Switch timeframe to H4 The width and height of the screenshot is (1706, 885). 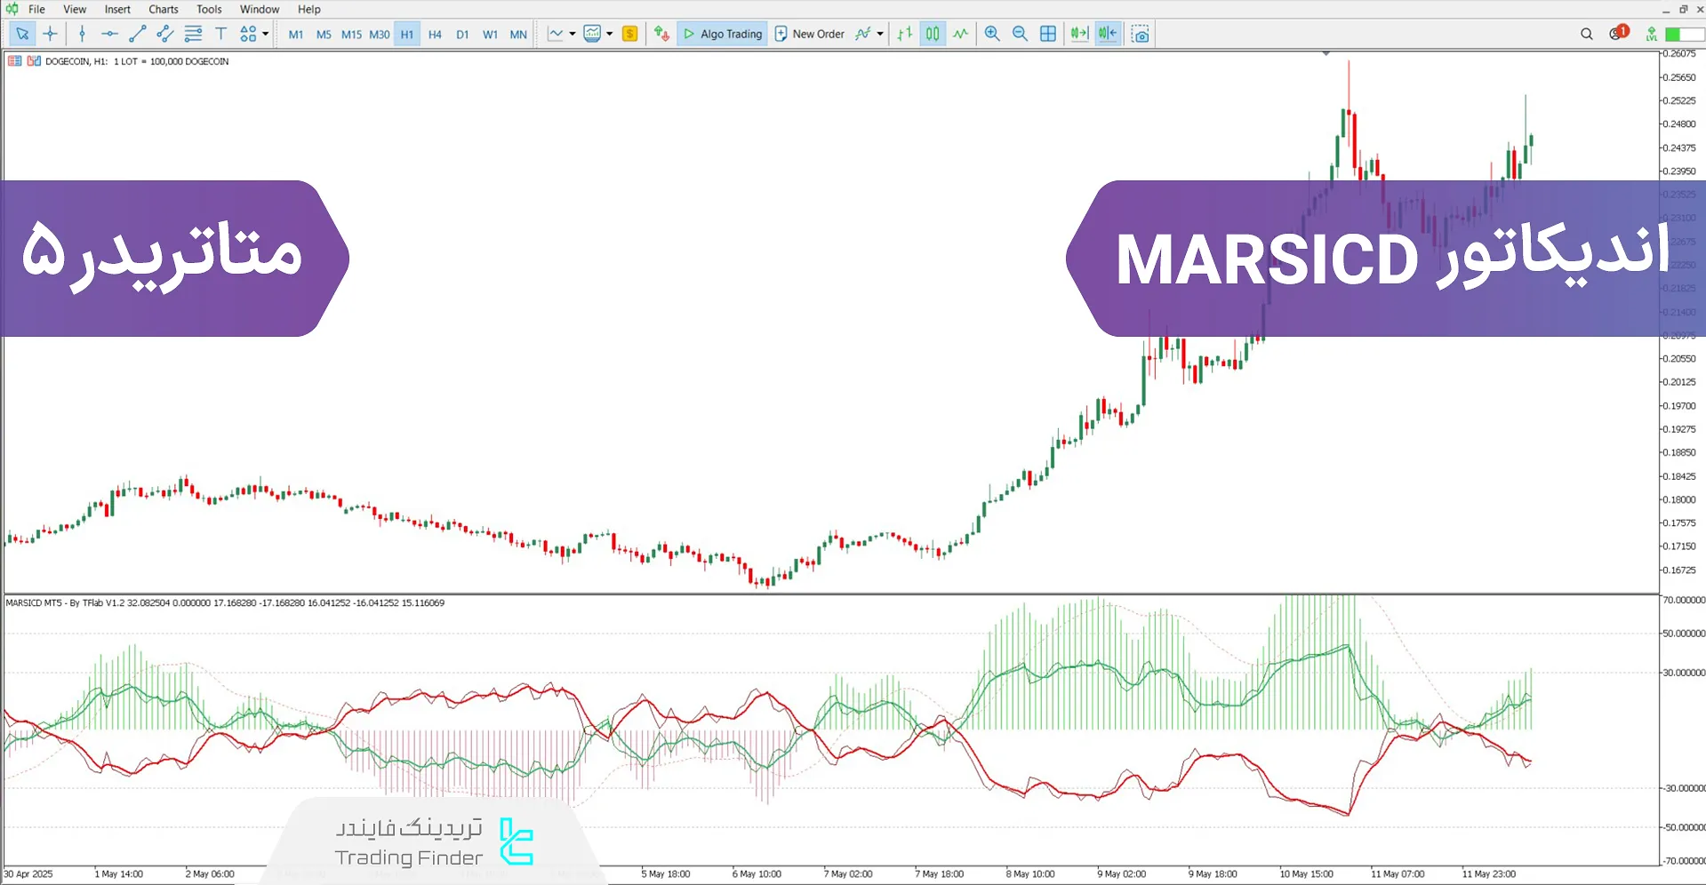click(x=435, y=34)
